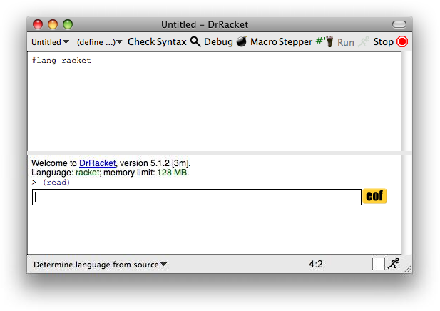The height and width of the screenshot is (311, 440).
Task: Click the #lang racket line
Action: click(x=61, y=61)
